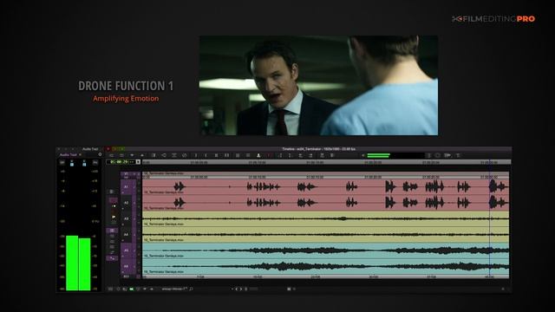Click smart tool toggle icon beside A1 track
The height and width of the screenshot is (312, 555).
111,192
